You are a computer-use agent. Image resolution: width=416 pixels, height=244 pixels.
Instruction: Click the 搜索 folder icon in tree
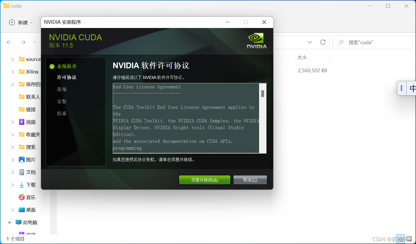(x=22, y=147)
